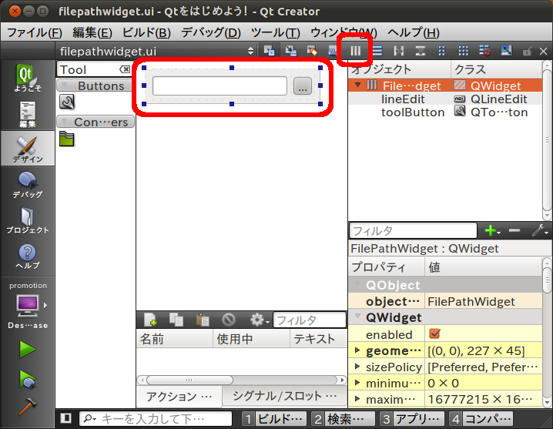Click the grid layout toolbar icon
Viewport: 553px width, 429px height.
(463, 51)
